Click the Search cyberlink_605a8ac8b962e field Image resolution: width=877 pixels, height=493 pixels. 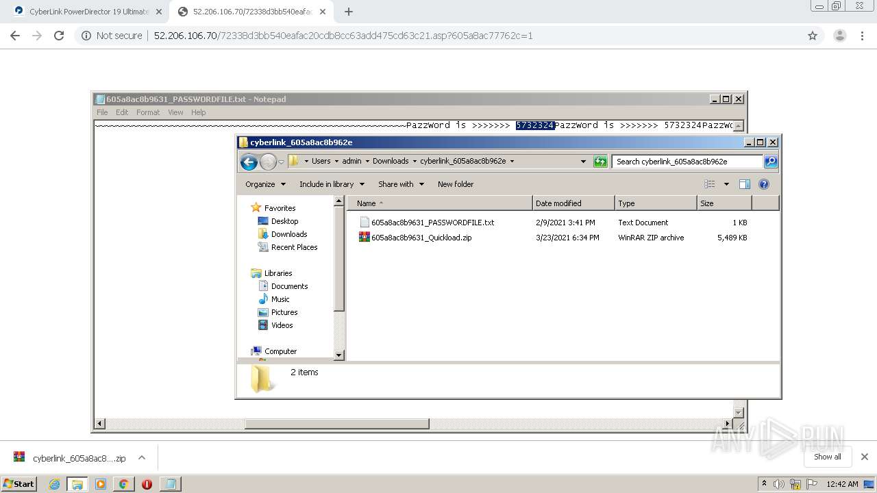[687, 162]
